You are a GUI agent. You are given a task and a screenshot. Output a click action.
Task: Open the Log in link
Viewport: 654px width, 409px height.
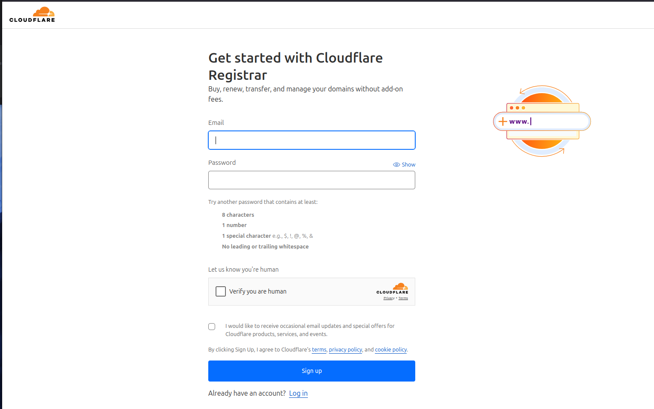pos(298,394)
